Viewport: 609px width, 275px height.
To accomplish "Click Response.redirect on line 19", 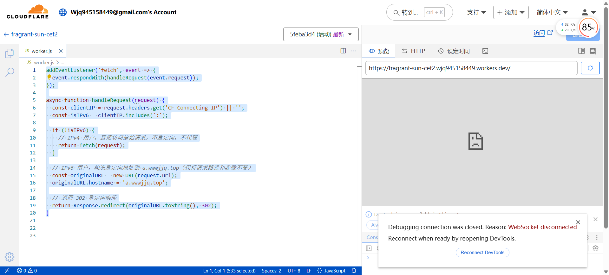I will 99,205.
